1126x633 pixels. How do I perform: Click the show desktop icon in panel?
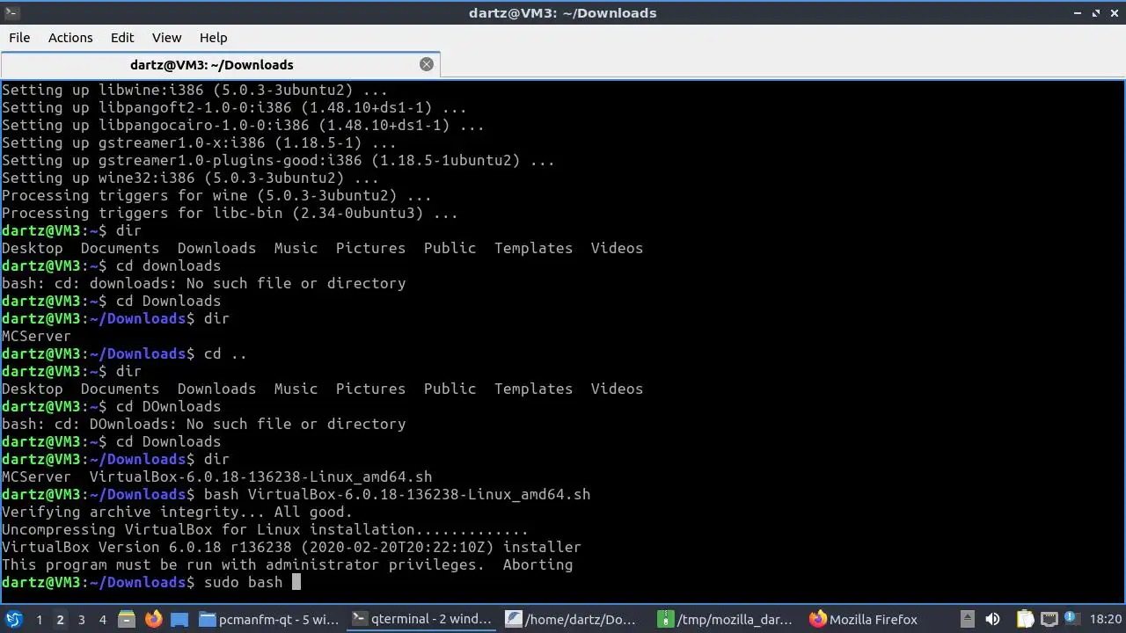(x=179, y=620)
